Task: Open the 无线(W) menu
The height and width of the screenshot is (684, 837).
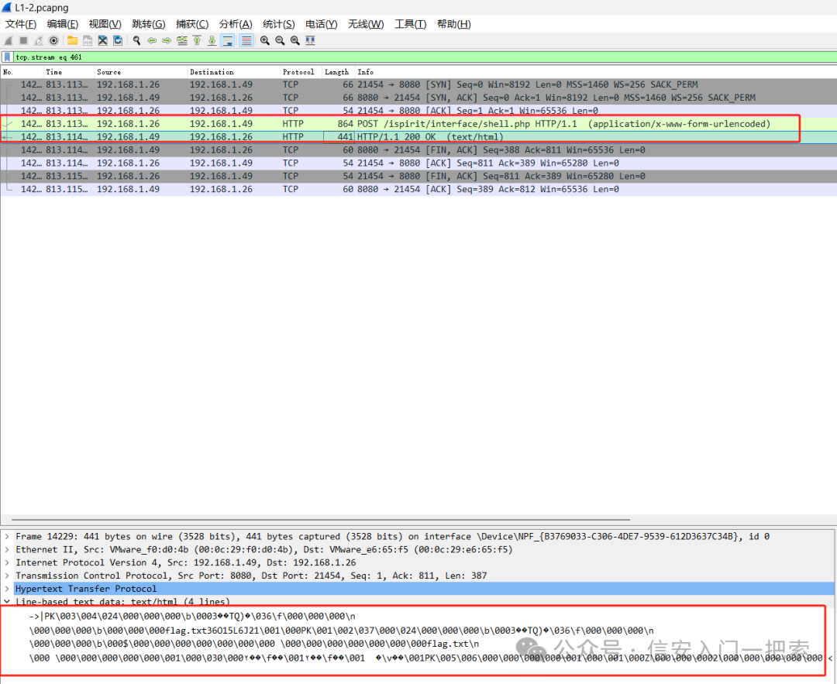Action: [366, 24]
